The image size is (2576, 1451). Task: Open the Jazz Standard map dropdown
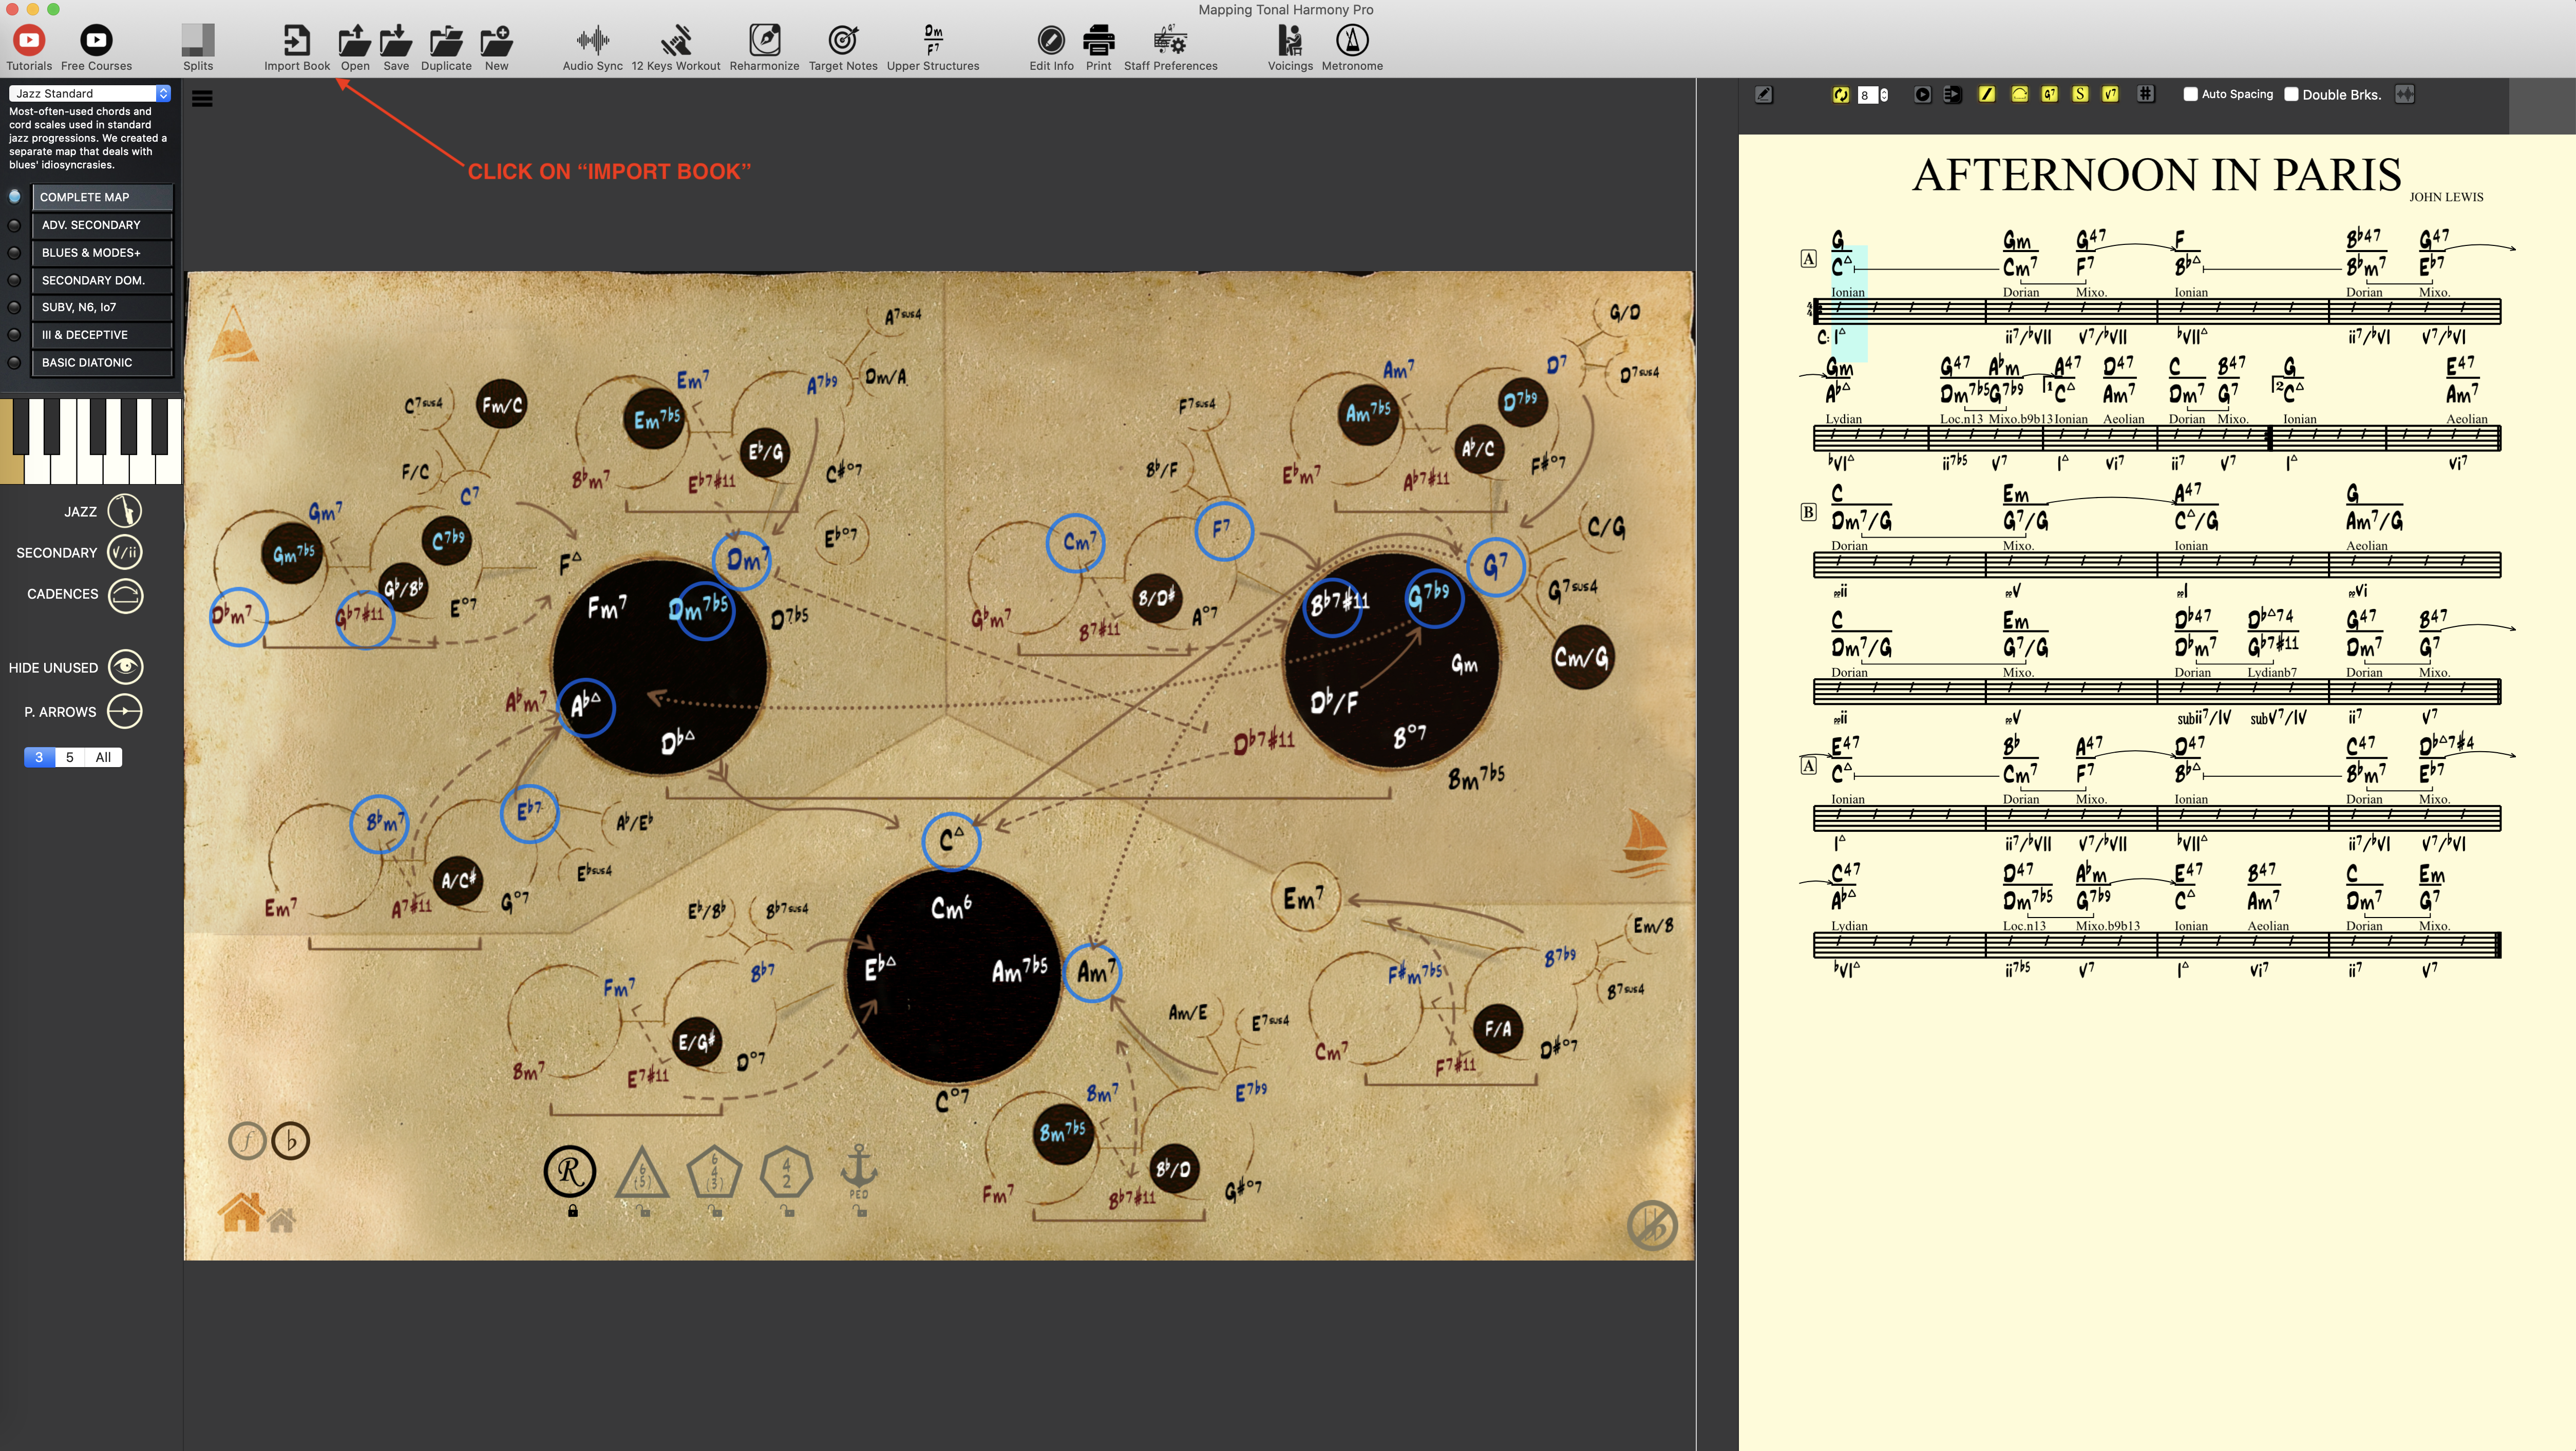(90, 93)
